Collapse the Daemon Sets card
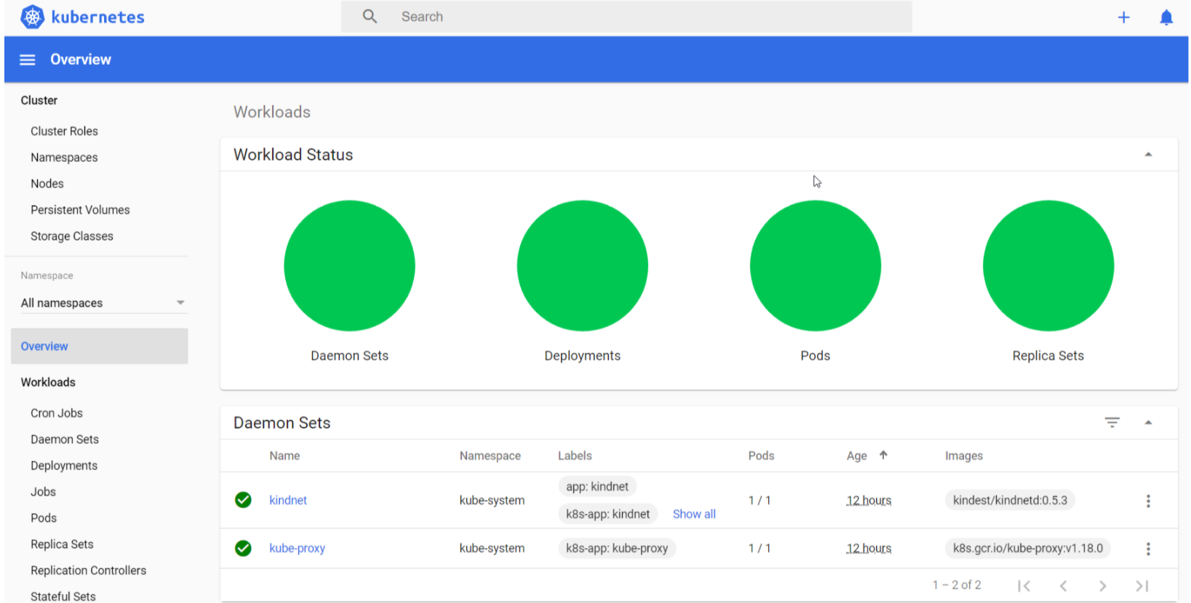This screenshot has width=1191, height=603. click(1148, 423)
